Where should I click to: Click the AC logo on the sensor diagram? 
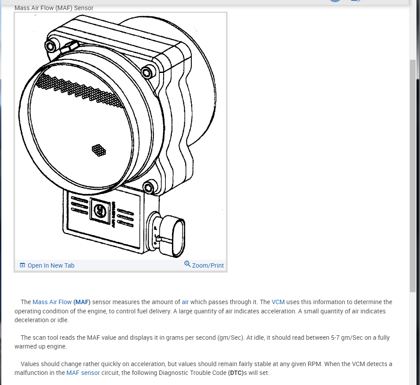click(x=100, y=211)
